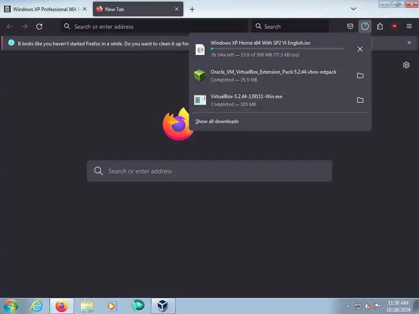419x314 pixels.
Task: Open the taskbar clock and date
Action: click(x=398, y=306)
